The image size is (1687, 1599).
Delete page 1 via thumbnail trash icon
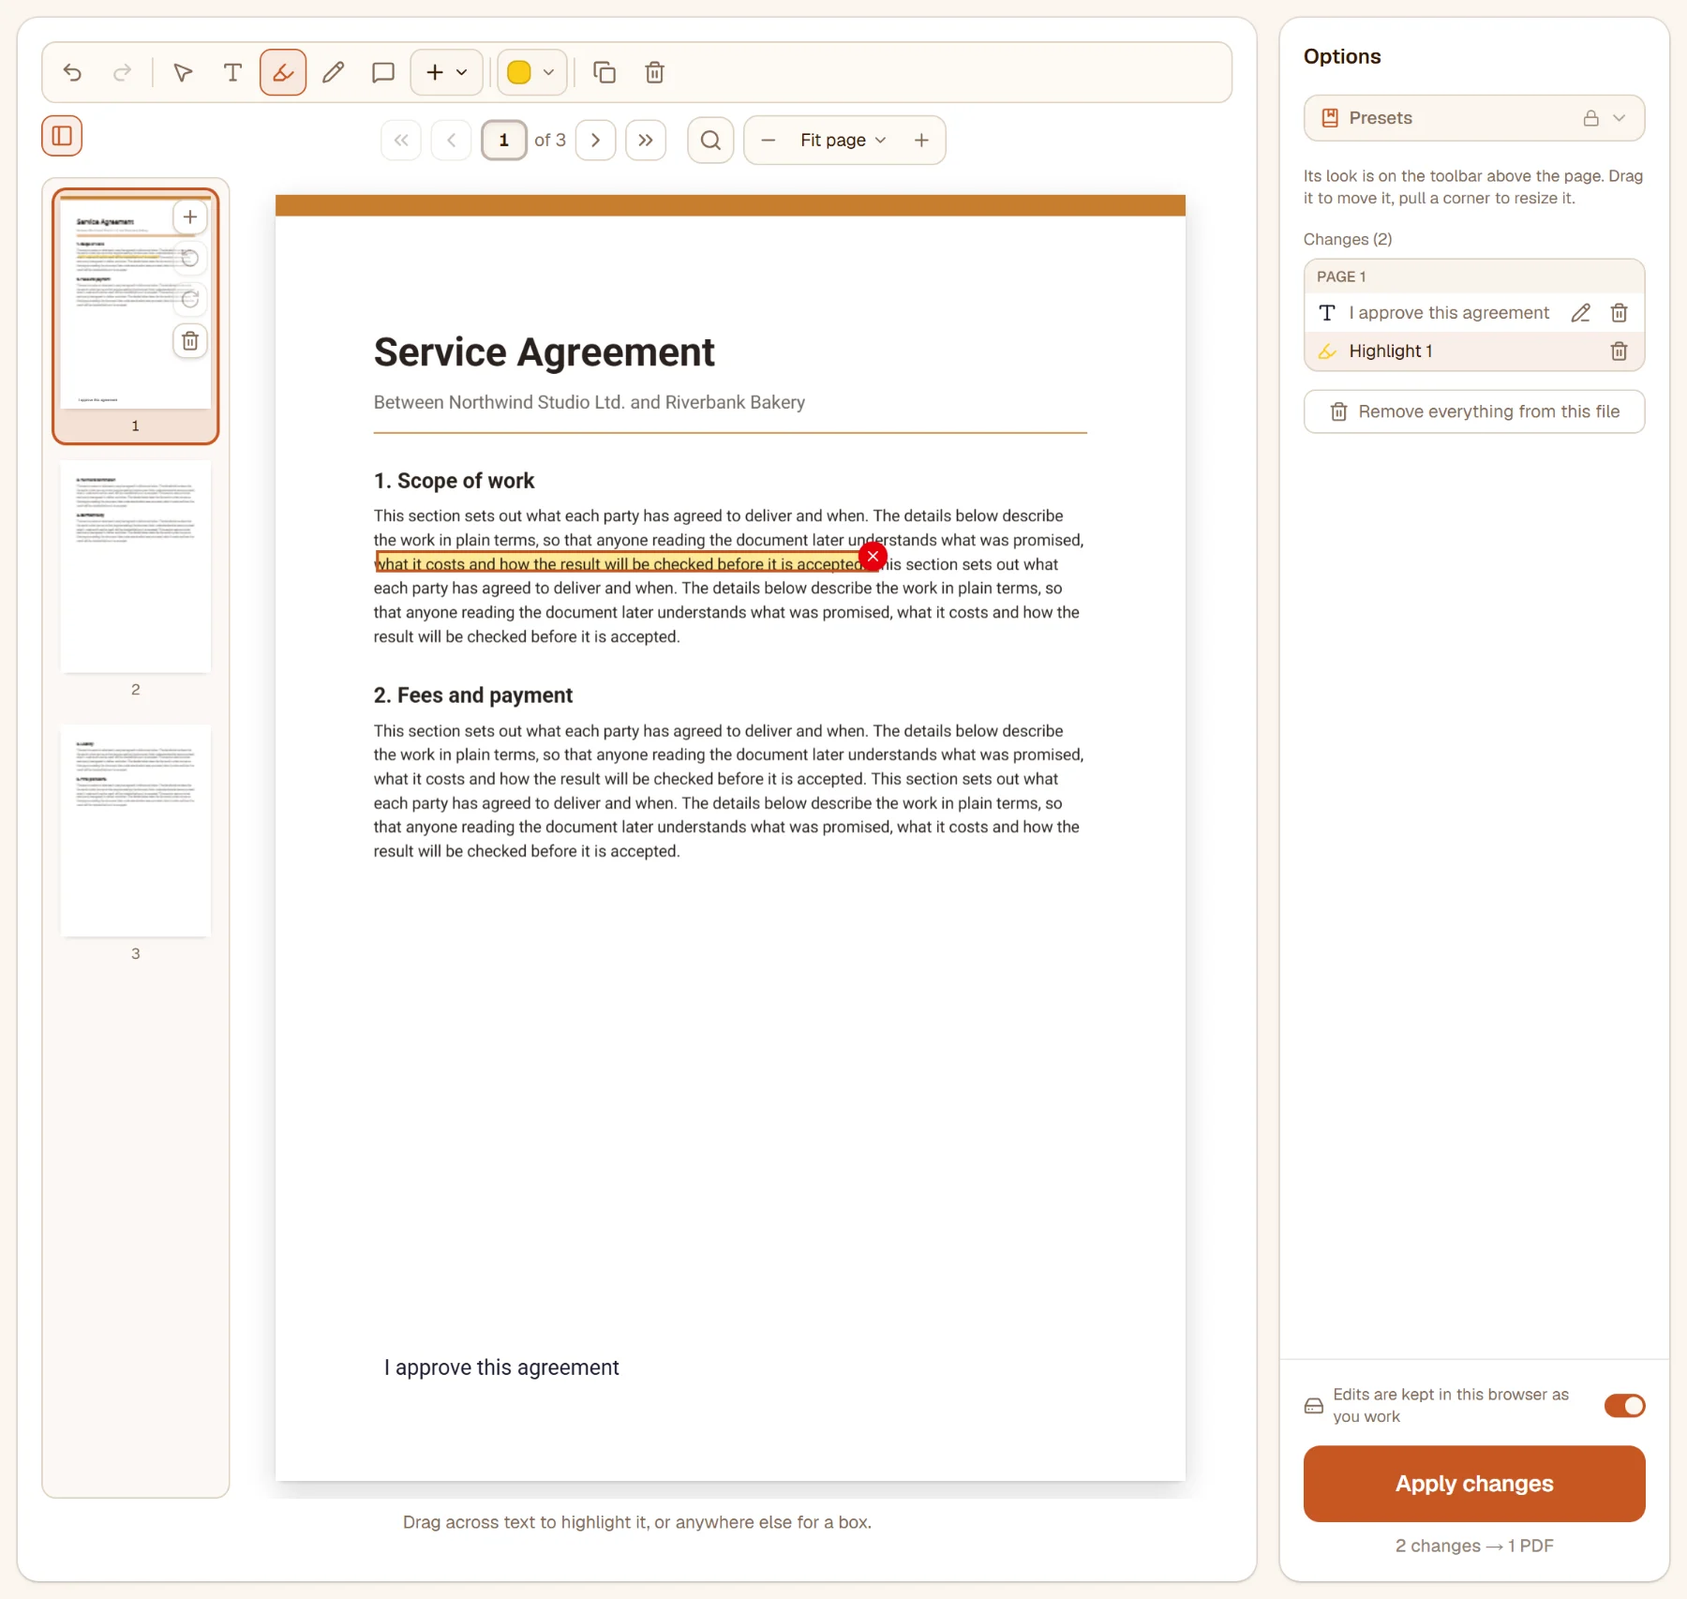[x=190, y=341]
